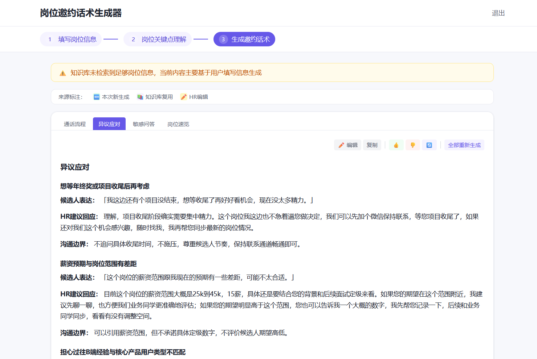This screenshot has width=537, height=359.
Task: Click the 知识库未检索到足够岗位信息 warning text
Action: 166,73
